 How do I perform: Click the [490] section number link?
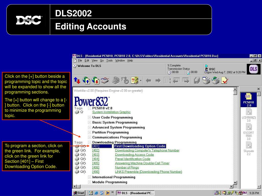coord(96,172)
